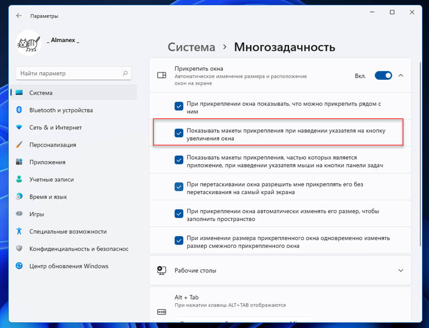Open the Almanex cat avatar picture
Viewport: 429px width, 328px height.
[x=29, y=43]
